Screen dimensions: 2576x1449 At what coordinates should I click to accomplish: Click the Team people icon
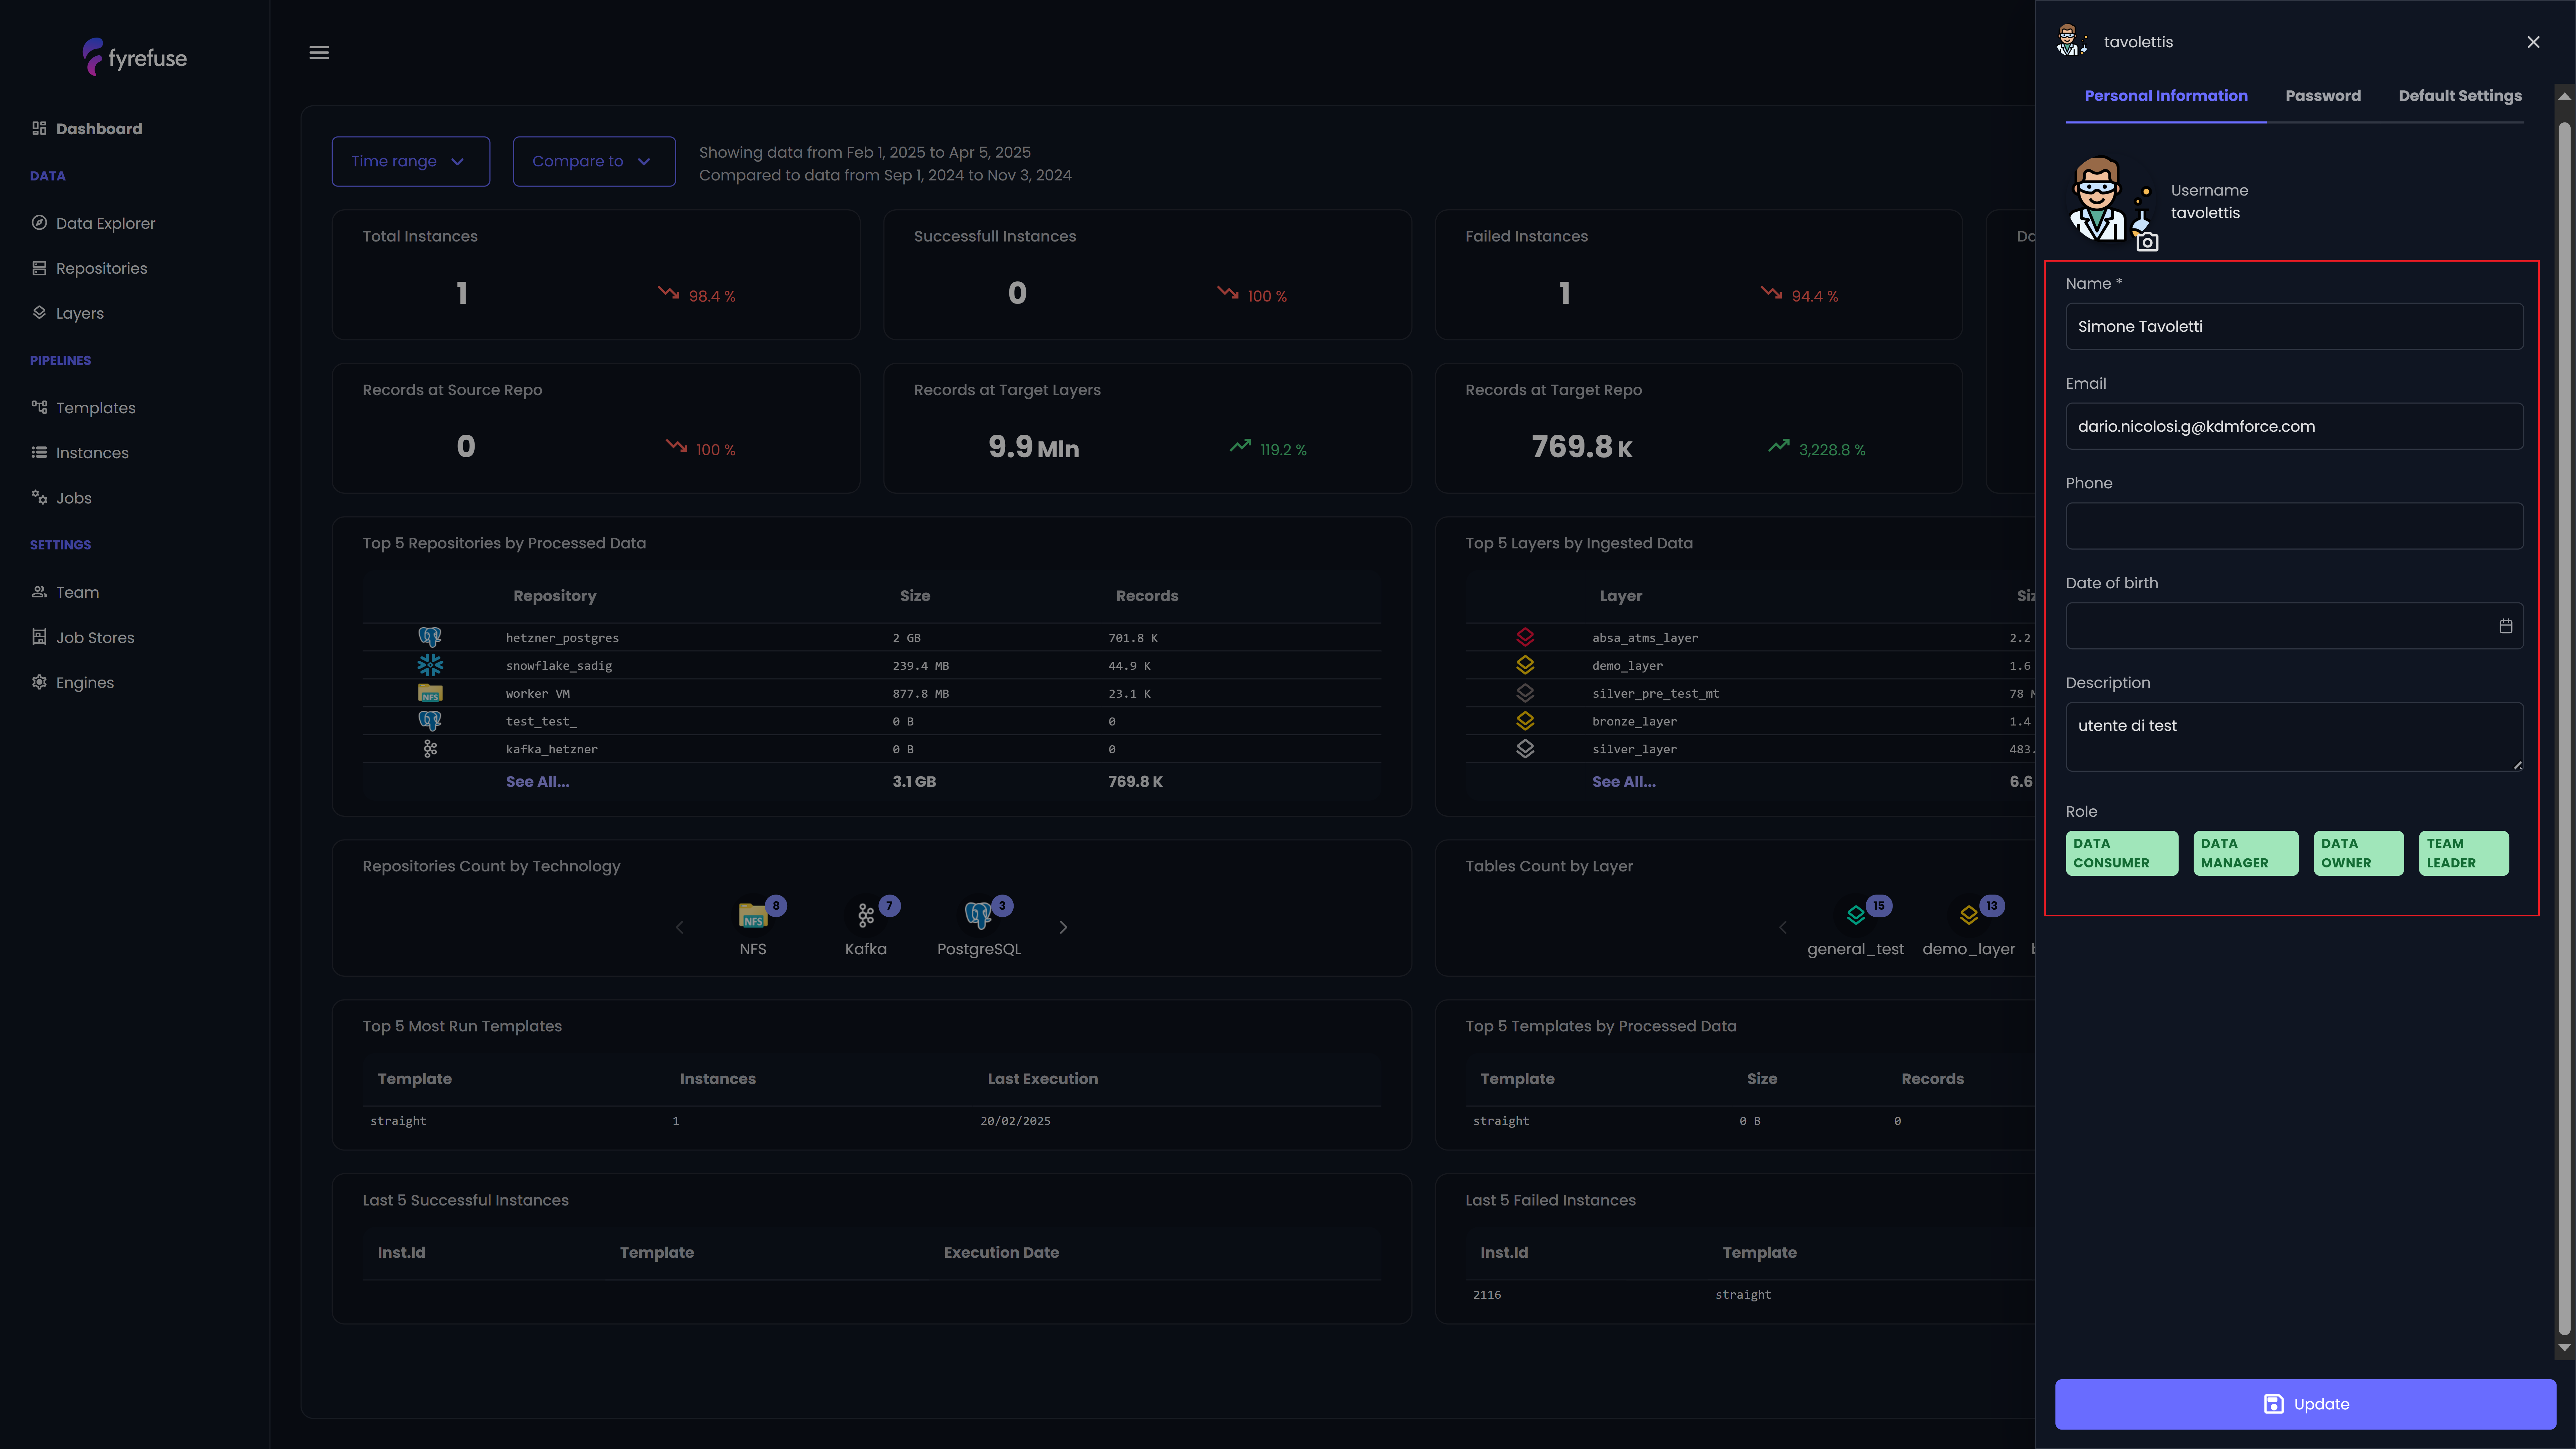click(39, 592)
